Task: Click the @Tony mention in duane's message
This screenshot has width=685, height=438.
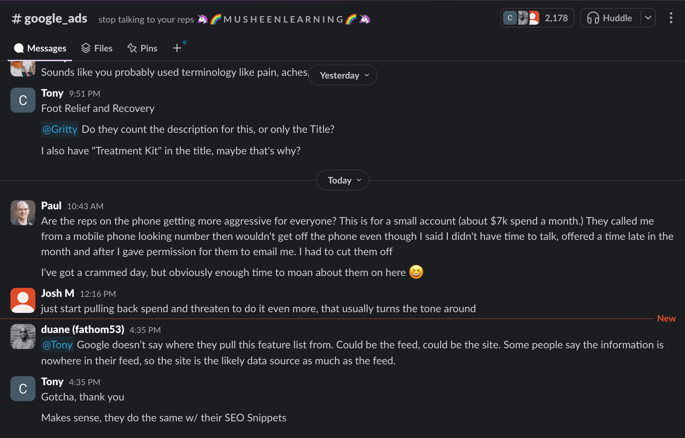Action: (57, 344)
